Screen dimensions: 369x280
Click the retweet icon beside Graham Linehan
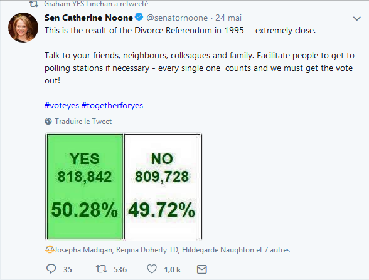click(33, 4)
